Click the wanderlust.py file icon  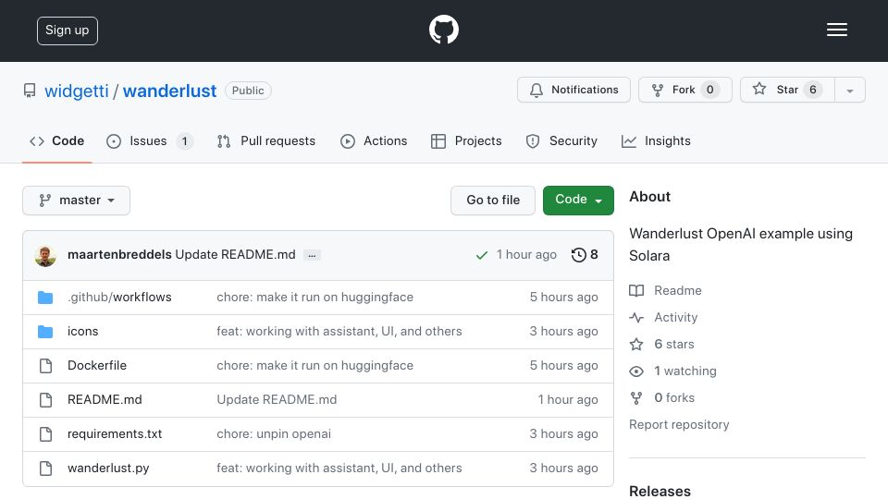45,469
